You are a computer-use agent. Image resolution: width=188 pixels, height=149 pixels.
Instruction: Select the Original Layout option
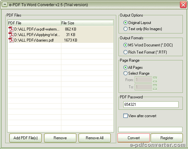[125, 22]
